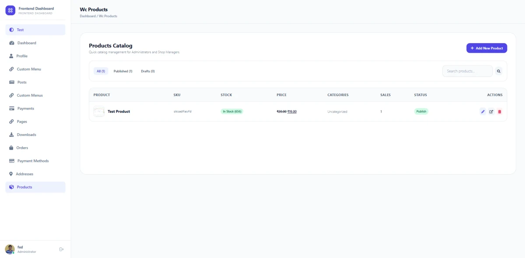This screenshot has width=525, height=258.
Task: Delete Test Product with trash icon
Action: click(500, 111)
